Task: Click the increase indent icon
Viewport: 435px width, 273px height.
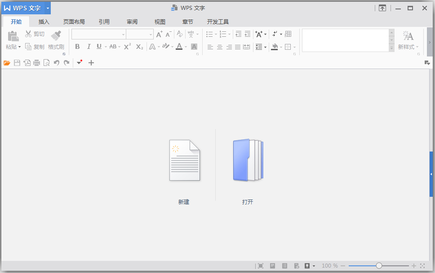Action: tap(248, 34)
